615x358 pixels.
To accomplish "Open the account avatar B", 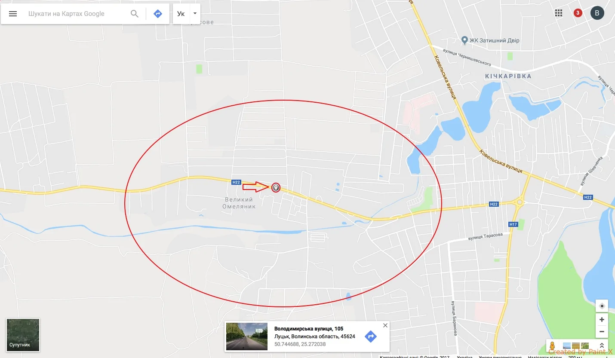I will pos(597,13).
